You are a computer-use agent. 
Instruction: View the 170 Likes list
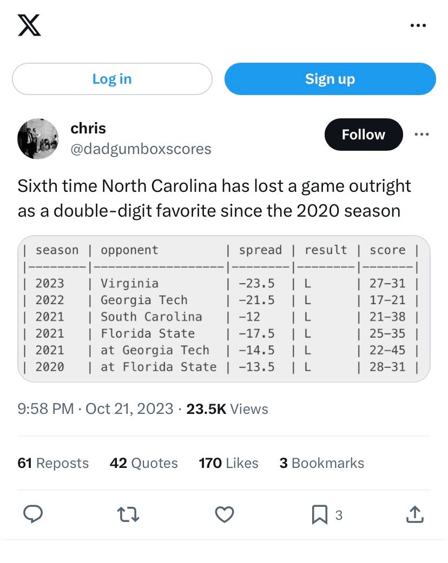228,463
